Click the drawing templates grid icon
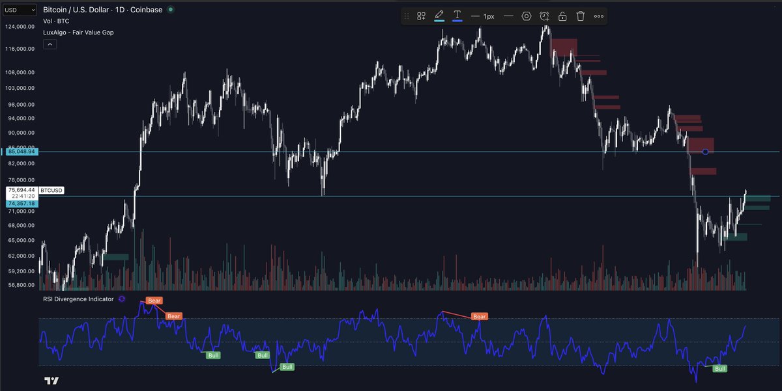 (x=421, y=16)
